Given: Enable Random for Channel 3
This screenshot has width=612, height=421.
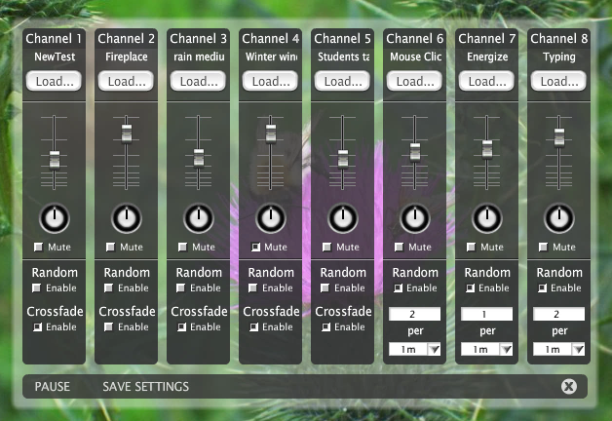Looking at the screenshot, I should 180,287.
